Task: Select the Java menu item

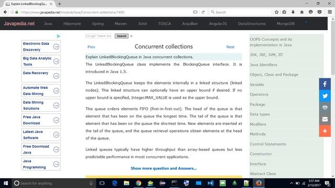Action: pos(48,23)
